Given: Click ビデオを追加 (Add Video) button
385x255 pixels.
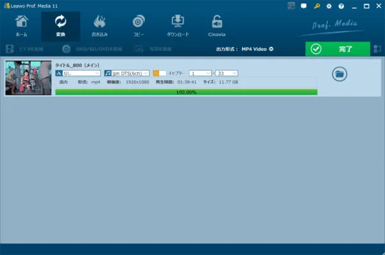Looking at the screenshot, I should click(x=24, y=49).
